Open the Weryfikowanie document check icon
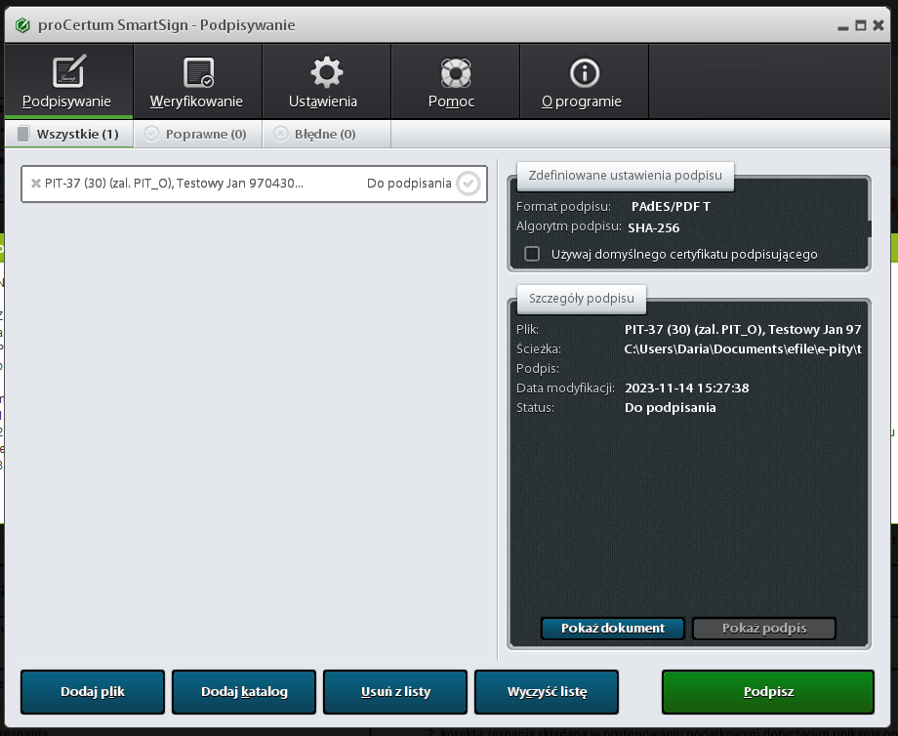Screen dimensions: 898x736 [x=196, y=72]
